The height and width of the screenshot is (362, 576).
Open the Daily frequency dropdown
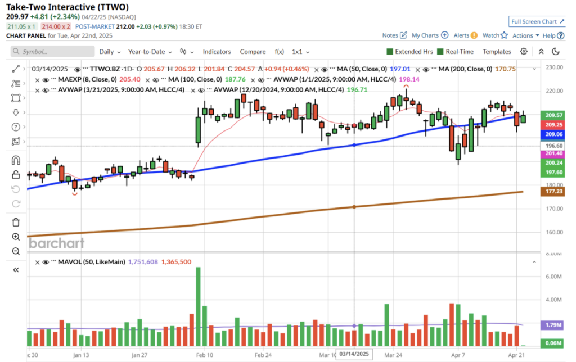pos(110,52)
